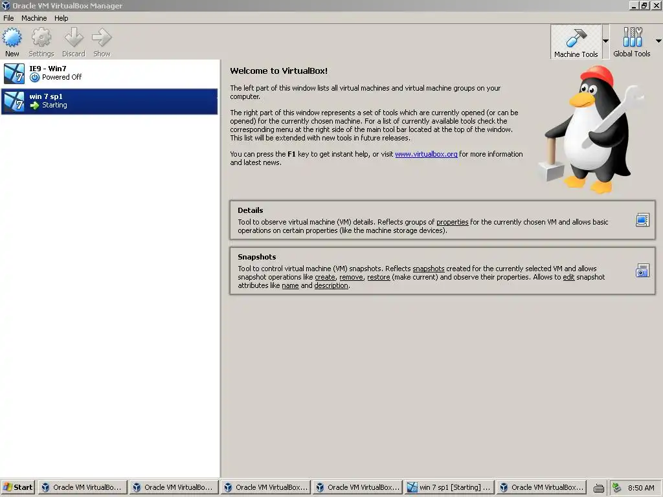
Task: Follow the 'remove' link in Snapshots pane
Action: [351, 277]
